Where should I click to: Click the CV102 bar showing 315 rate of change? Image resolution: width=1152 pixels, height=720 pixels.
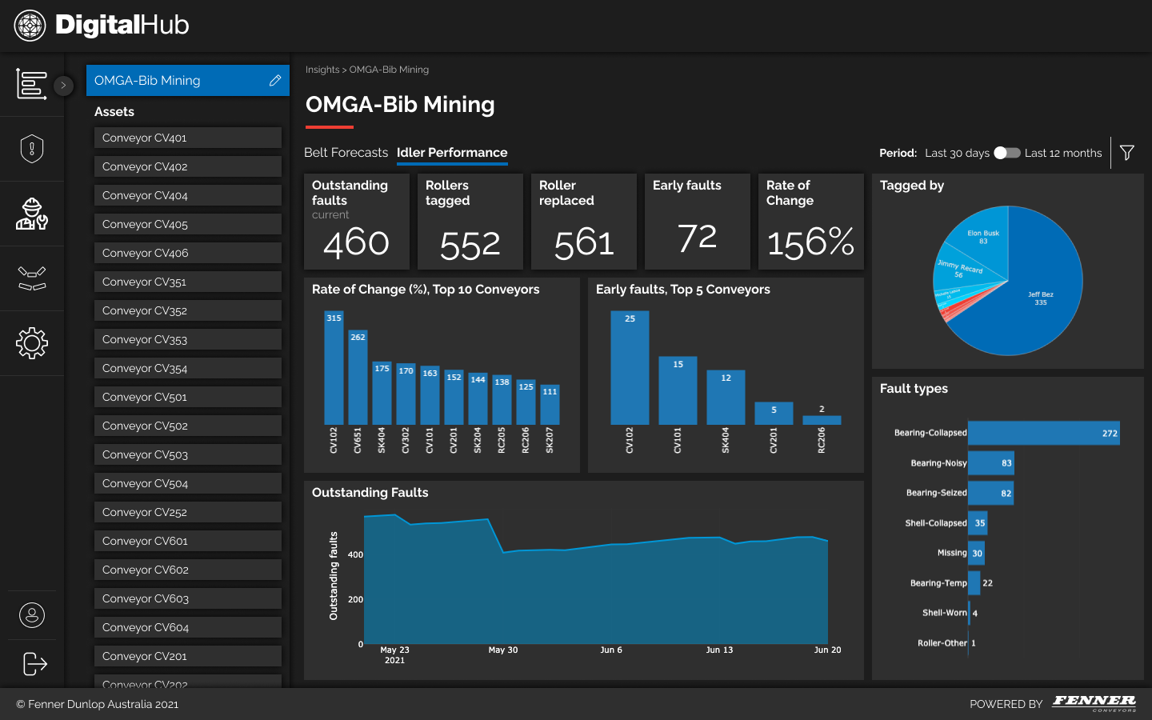(334, 368)
